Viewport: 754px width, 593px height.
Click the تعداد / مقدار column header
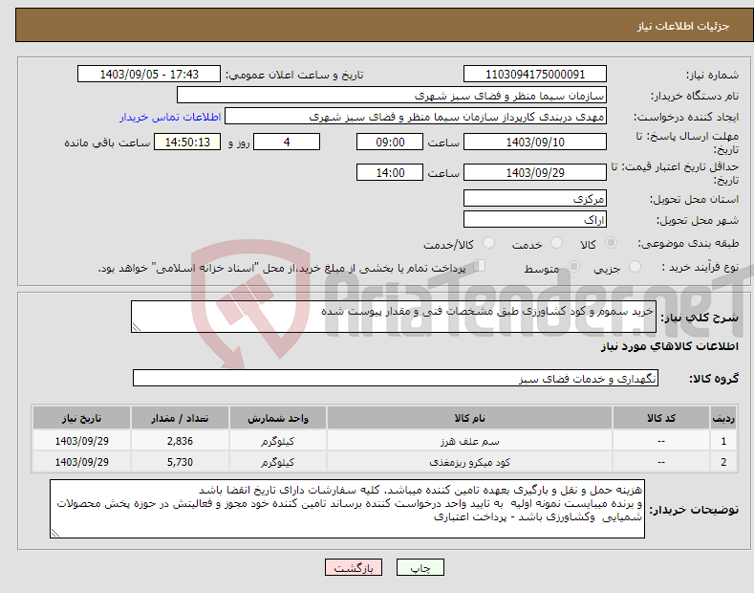click(180, 418)
